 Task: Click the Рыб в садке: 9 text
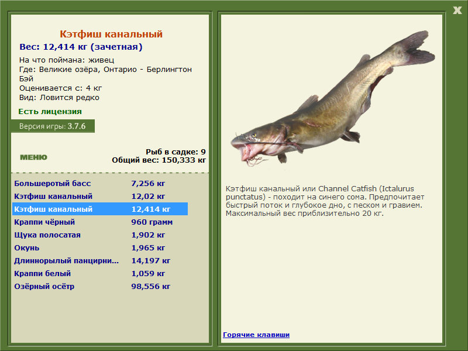pyautogui.click(x=176, y=152)
